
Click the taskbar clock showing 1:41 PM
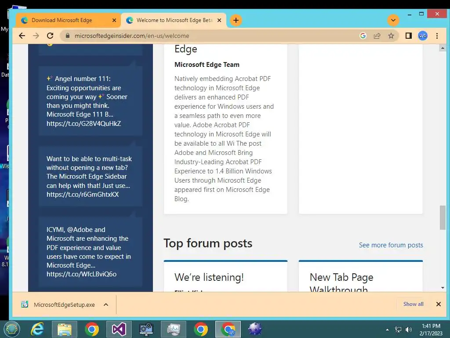[431, 330]
